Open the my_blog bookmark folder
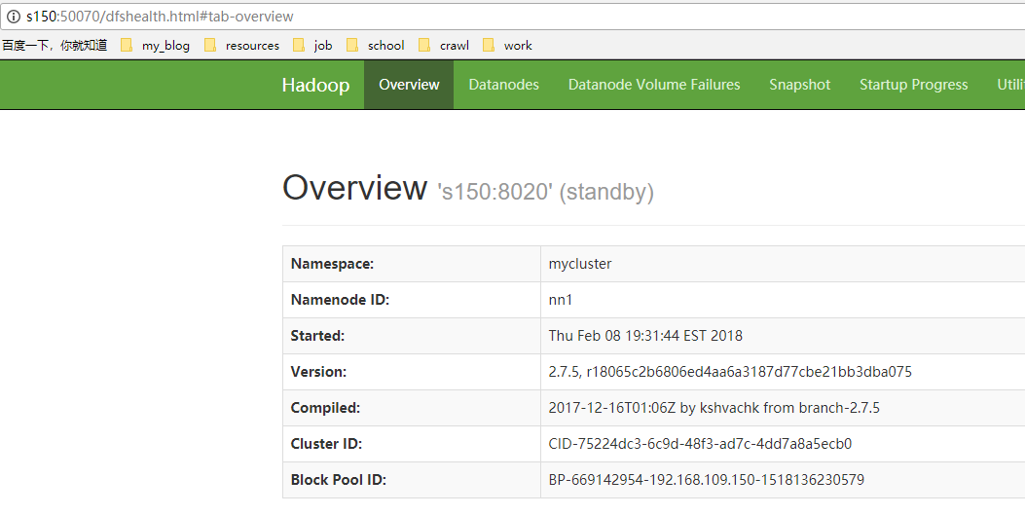Viewport: 1025px width, 515px height. point(156,45)
